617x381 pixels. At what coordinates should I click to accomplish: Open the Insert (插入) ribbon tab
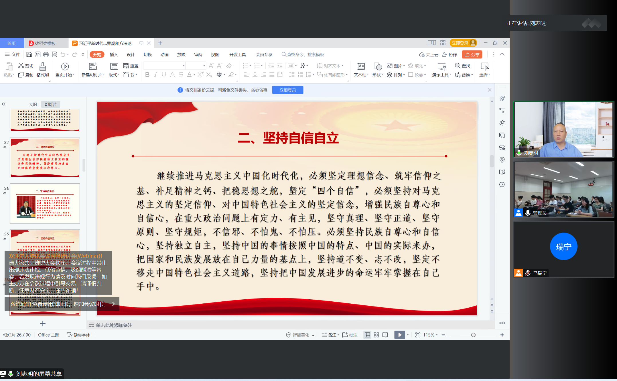tap(114, 54)
